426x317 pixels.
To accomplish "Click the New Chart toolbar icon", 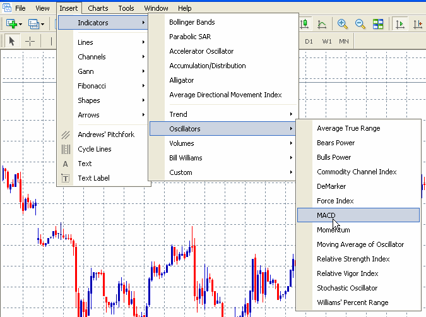I will click(11, 23).
